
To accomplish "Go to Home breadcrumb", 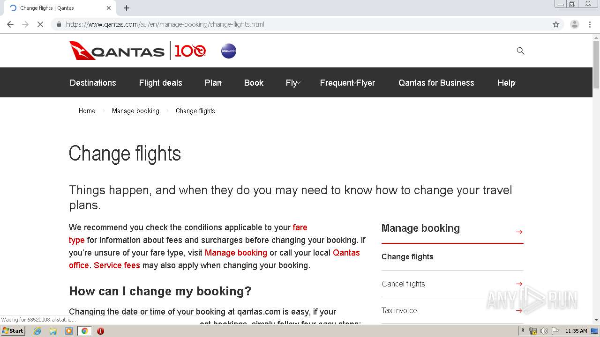I will (x=87, y=111).
